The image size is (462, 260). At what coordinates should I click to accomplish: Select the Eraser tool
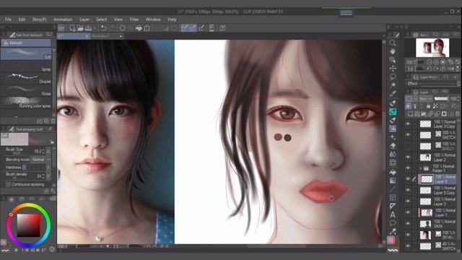click(x=393, y=146)
